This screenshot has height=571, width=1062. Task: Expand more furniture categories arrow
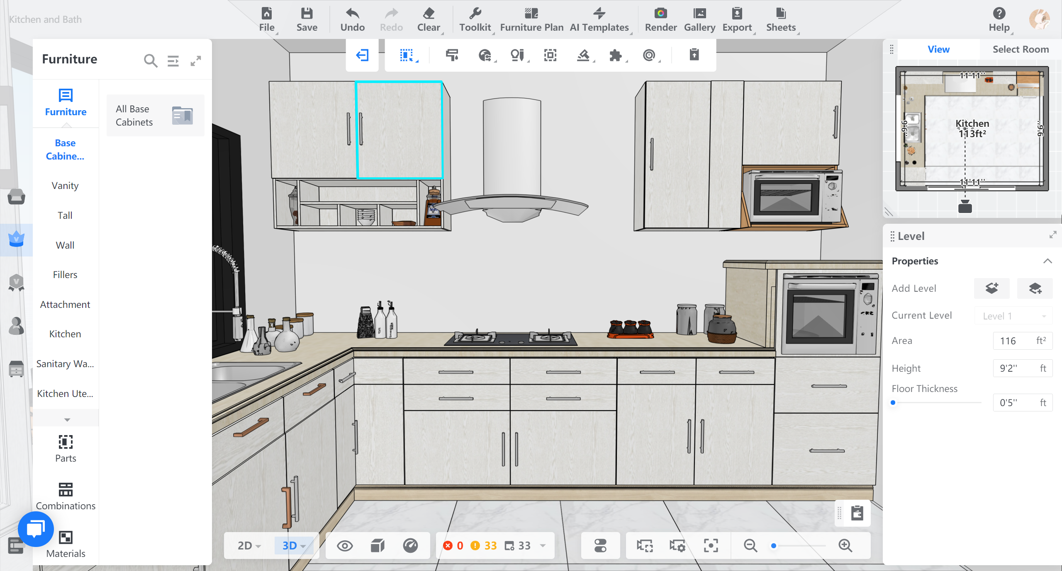67,420
